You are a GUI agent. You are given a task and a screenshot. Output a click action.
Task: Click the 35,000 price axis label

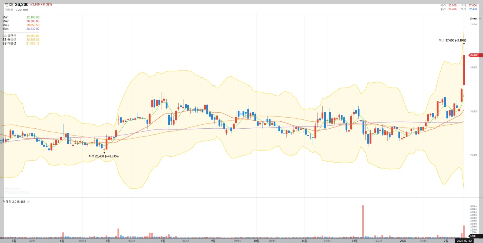click(x=474, y=67)
